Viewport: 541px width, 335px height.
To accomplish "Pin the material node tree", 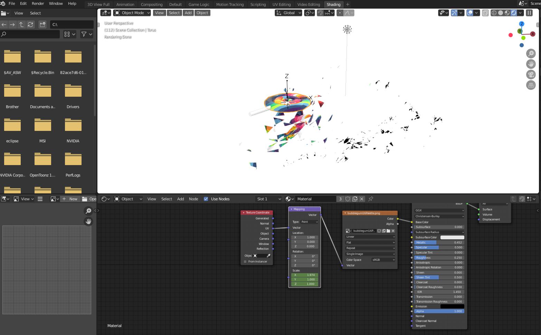I will coord(371,199).
